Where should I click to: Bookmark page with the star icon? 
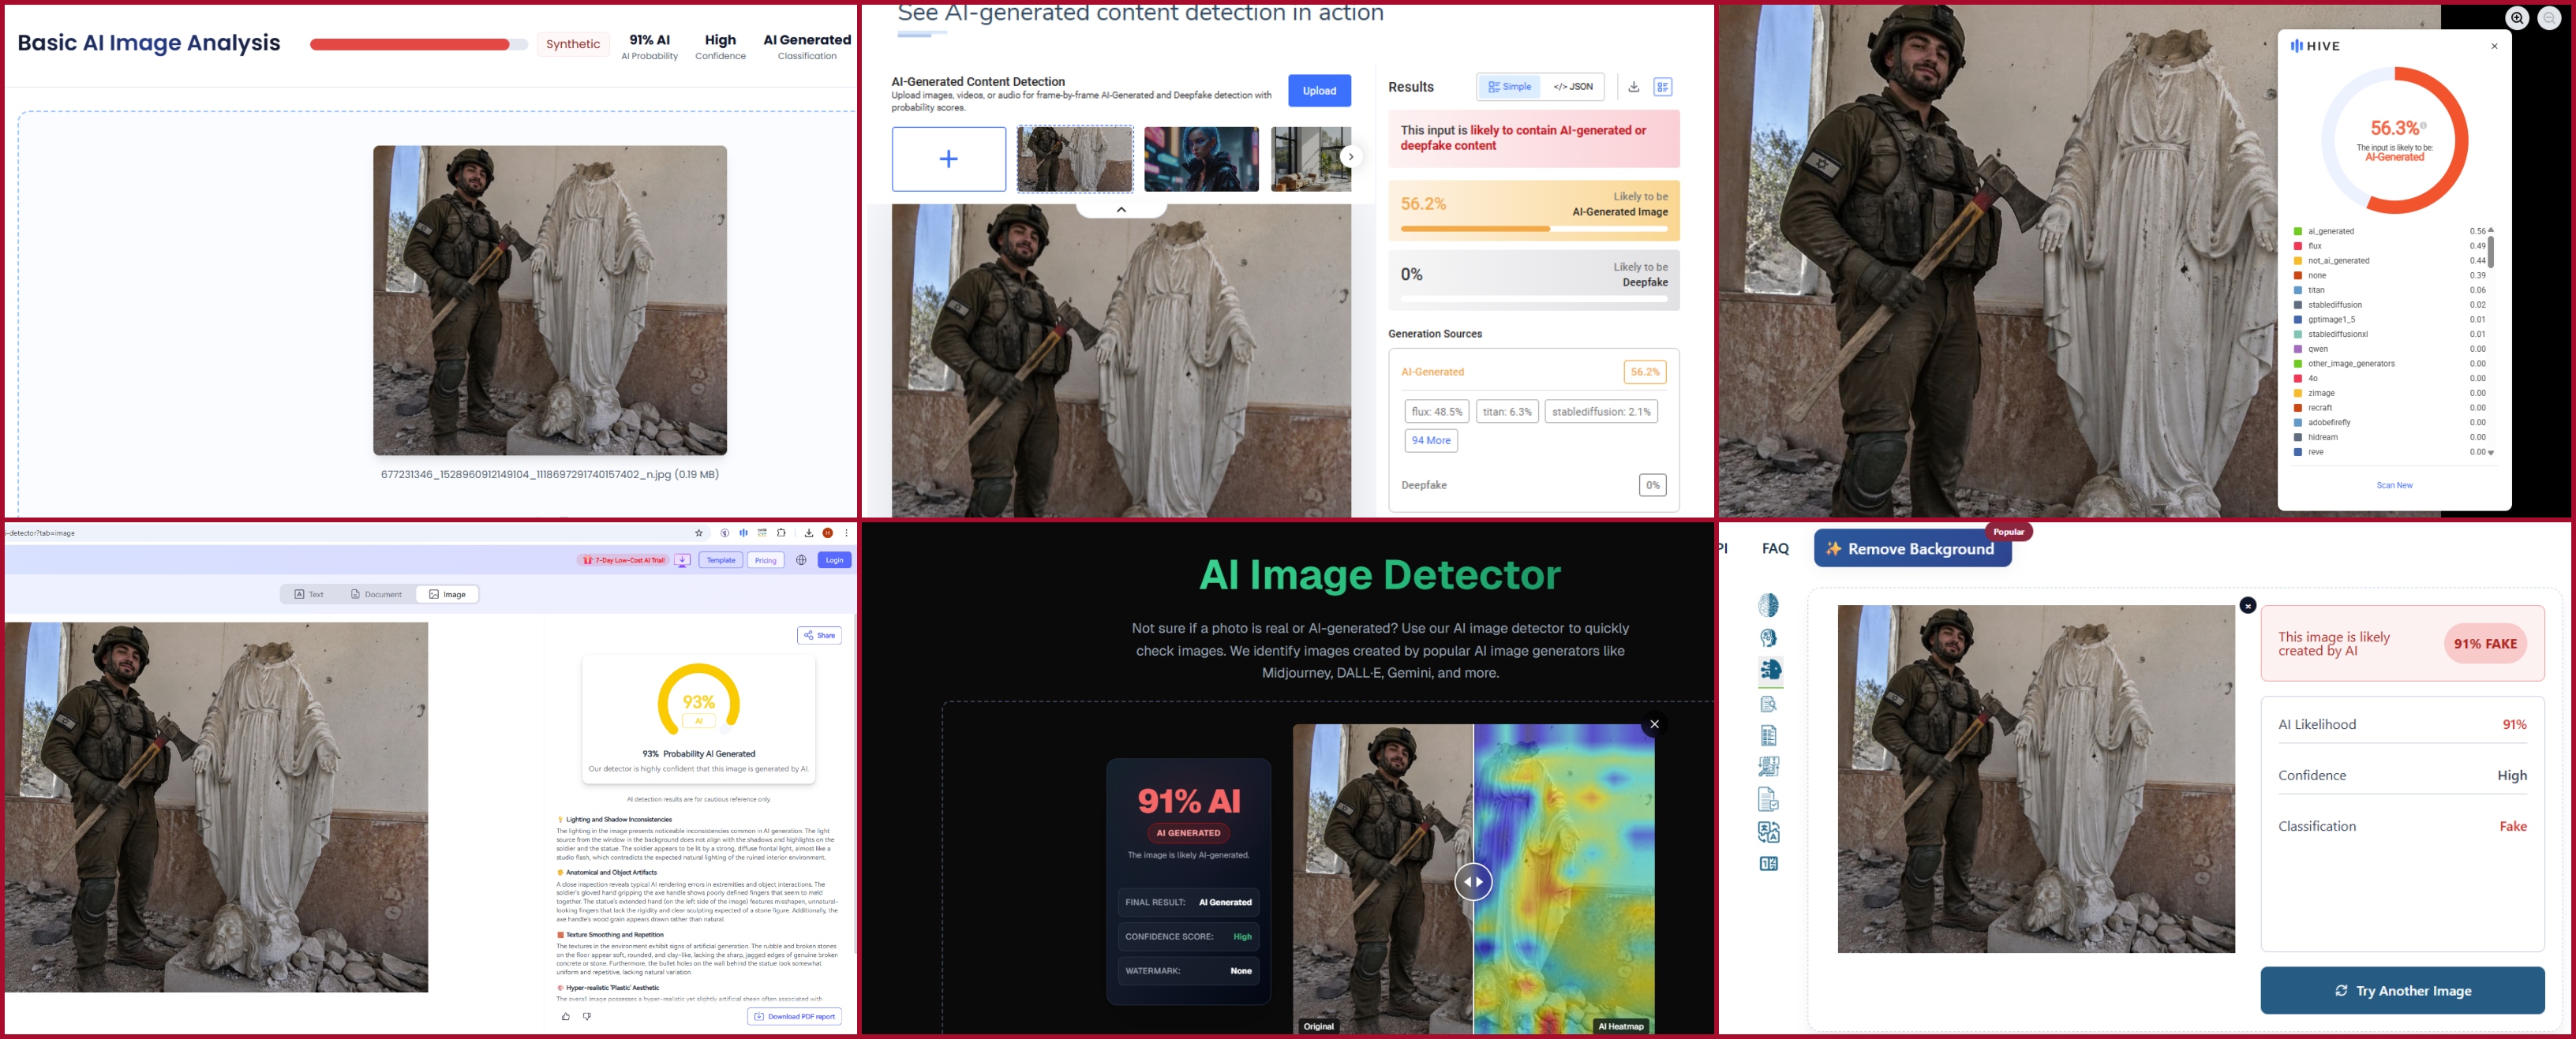point(699,533)
